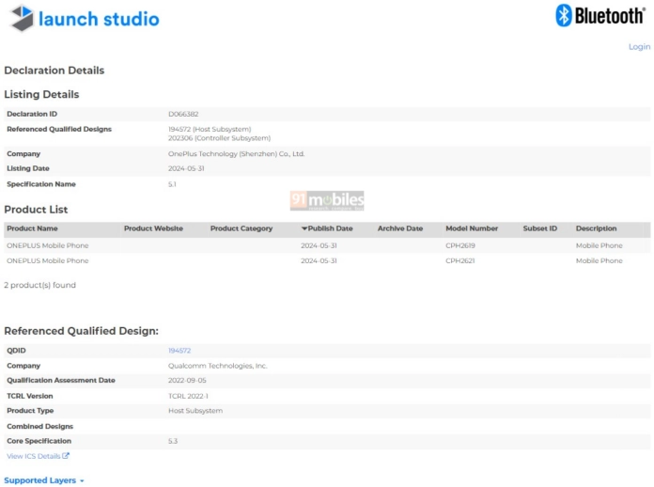Click the launch studio logo icon

tap(21, 18)
